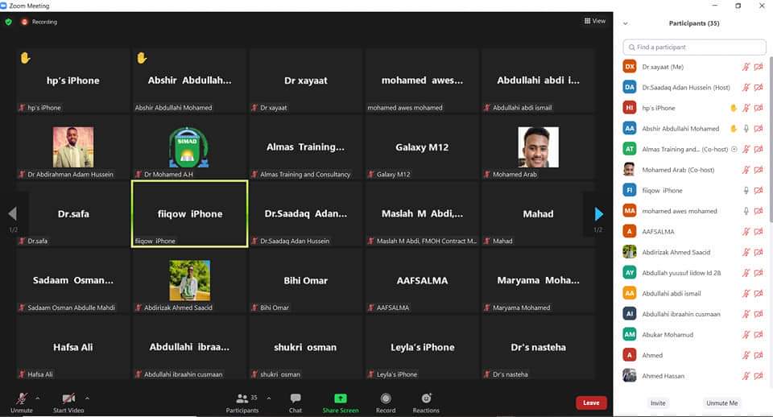
Task: Collapse the Participants panel chevron
Action: pyautogui.click(x=626, y=23)
